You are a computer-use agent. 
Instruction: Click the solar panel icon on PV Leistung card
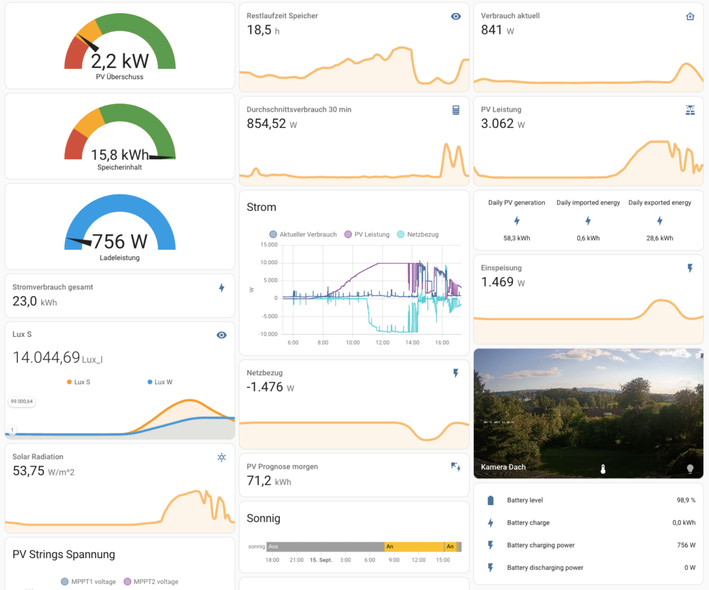coord(690,110)
